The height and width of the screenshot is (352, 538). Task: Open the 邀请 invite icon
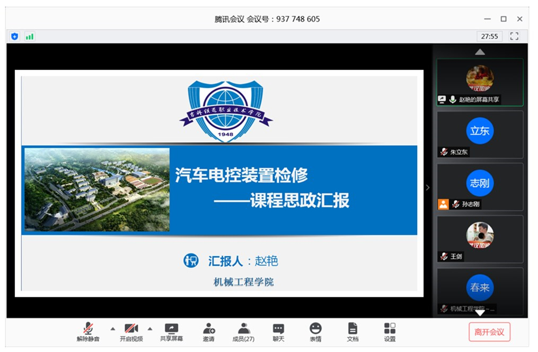point(209,331)
